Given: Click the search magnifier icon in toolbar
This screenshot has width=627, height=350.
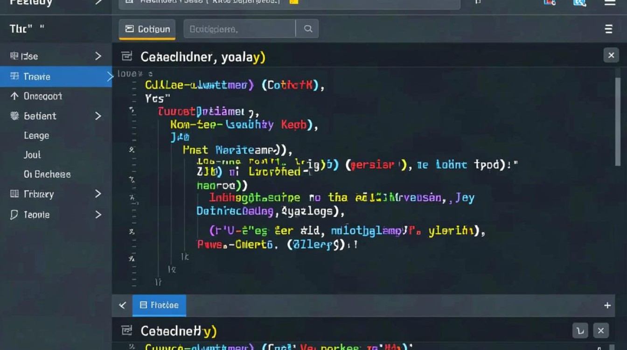Looking at the screenshot, I should point(307,28).
